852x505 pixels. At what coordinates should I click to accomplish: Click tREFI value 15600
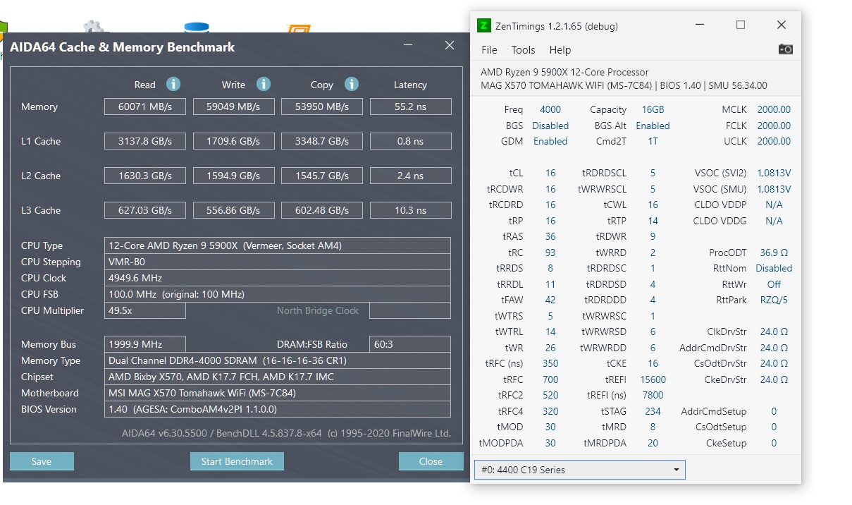pos(653,379)
